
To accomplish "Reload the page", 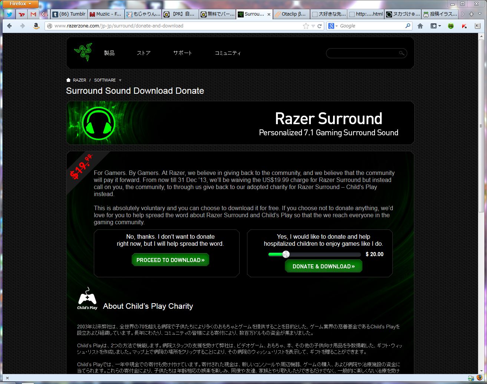I will point(319,26).
